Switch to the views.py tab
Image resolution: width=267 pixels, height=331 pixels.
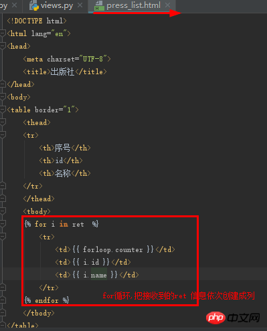click(x=57, y=5)
